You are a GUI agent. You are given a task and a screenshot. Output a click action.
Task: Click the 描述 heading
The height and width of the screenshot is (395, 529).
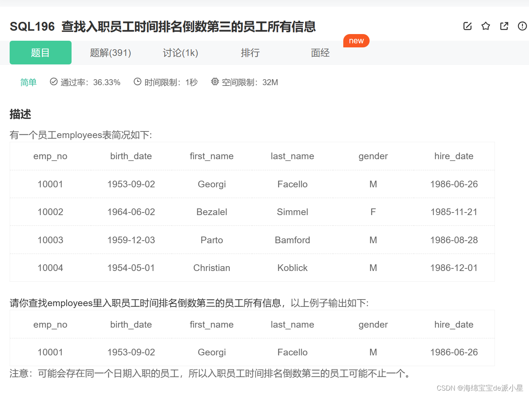(20, 114)
